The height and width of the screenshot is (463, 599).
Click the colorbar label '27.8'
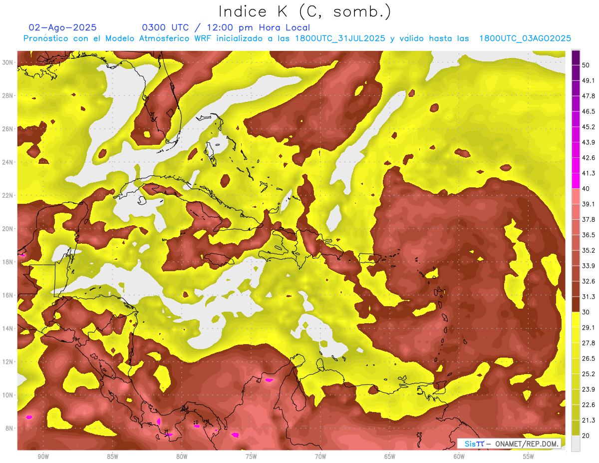[x=588, y=343]
